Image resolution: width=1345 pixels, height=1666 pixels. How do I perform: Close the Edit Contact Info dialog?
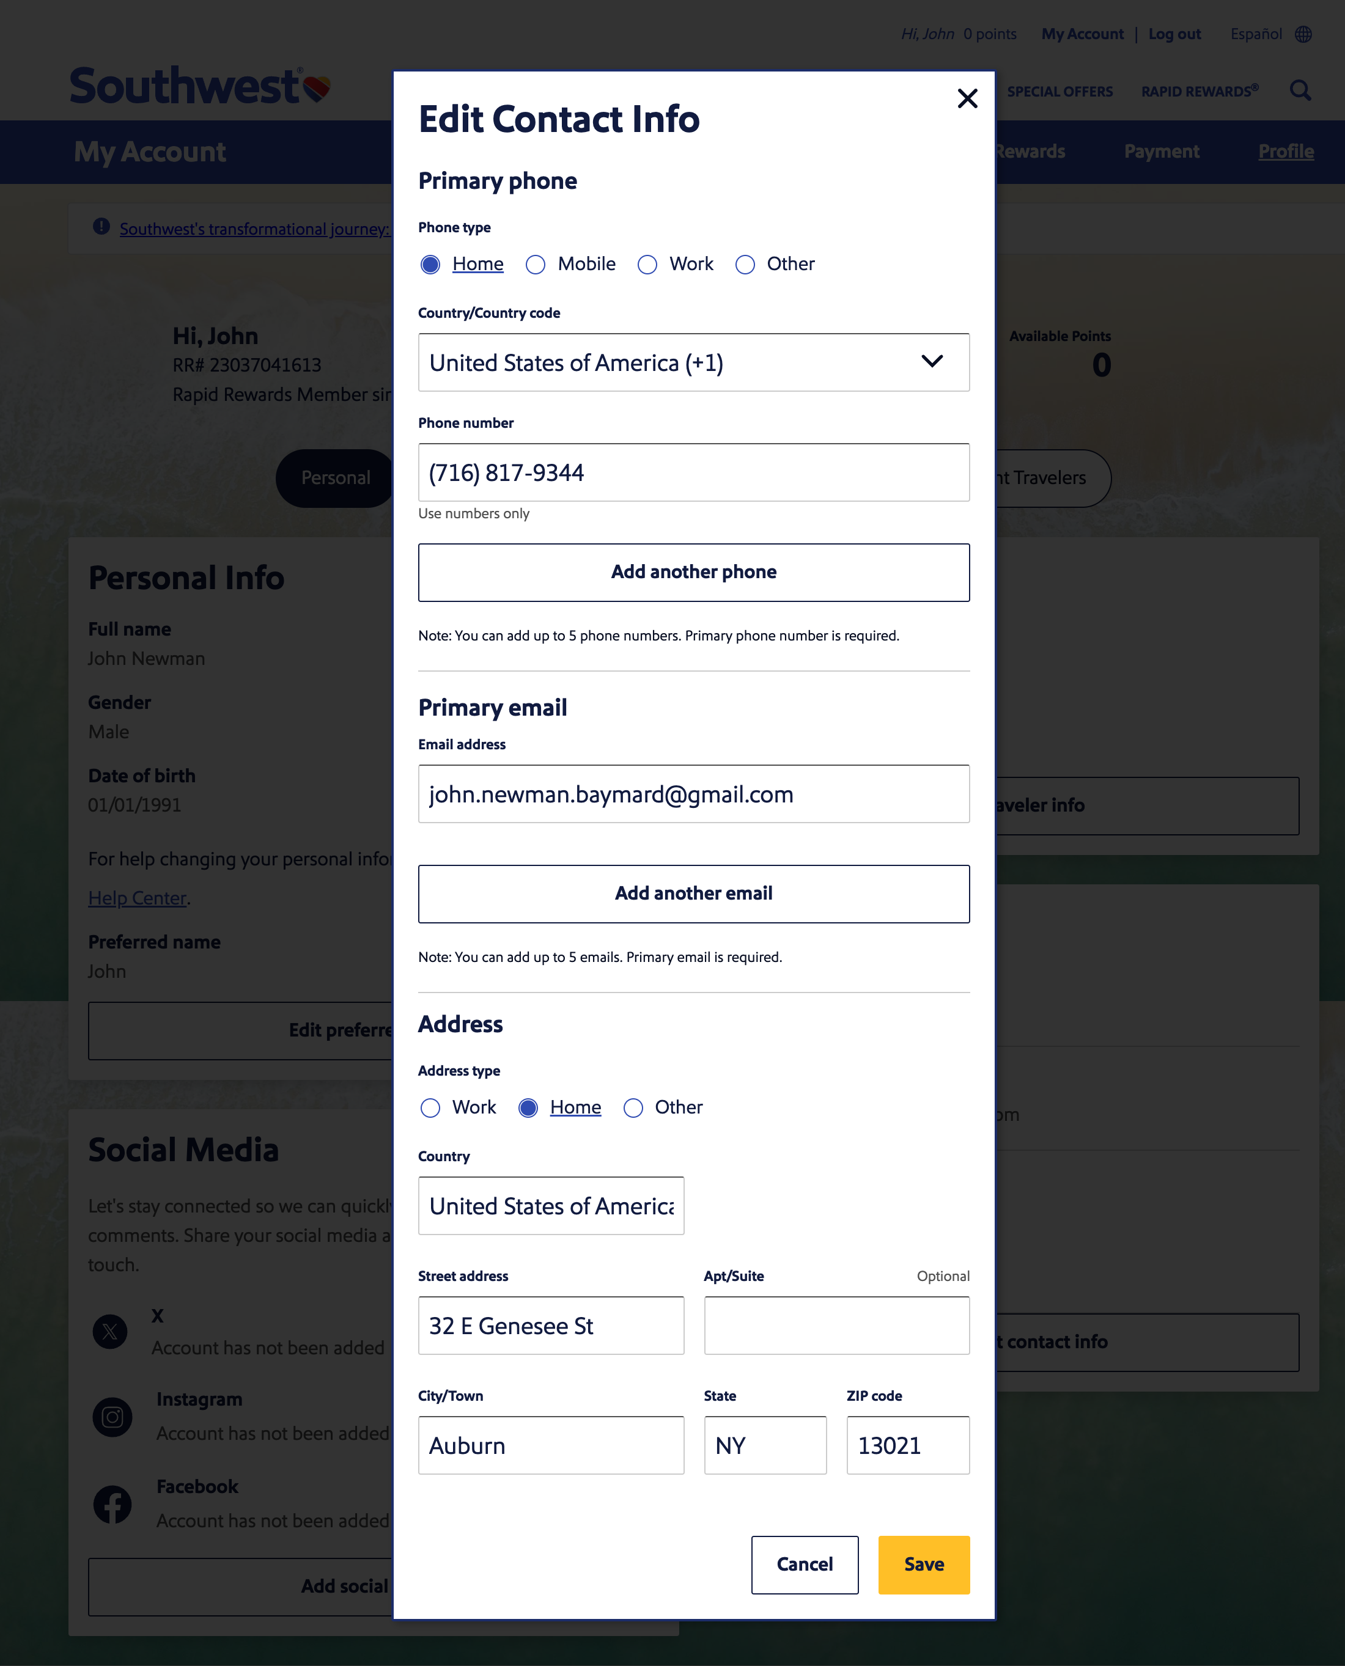point(967,98)
